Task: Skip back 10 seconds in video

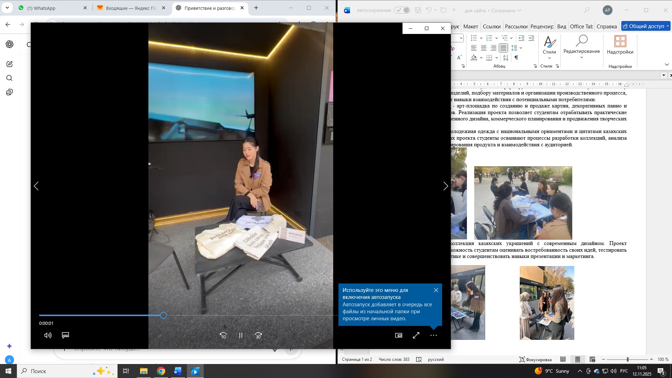Action: (223, 335)
